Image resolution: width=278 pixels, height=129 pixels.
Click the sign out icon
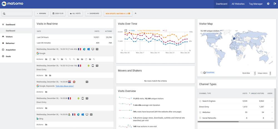point(275,4)
